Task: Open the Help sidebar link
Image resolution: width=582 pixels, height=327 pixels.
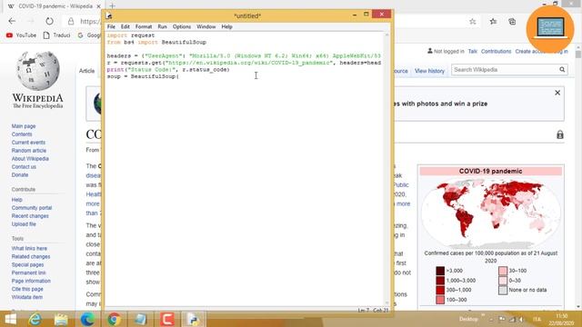Action: (x=16, y=200)
